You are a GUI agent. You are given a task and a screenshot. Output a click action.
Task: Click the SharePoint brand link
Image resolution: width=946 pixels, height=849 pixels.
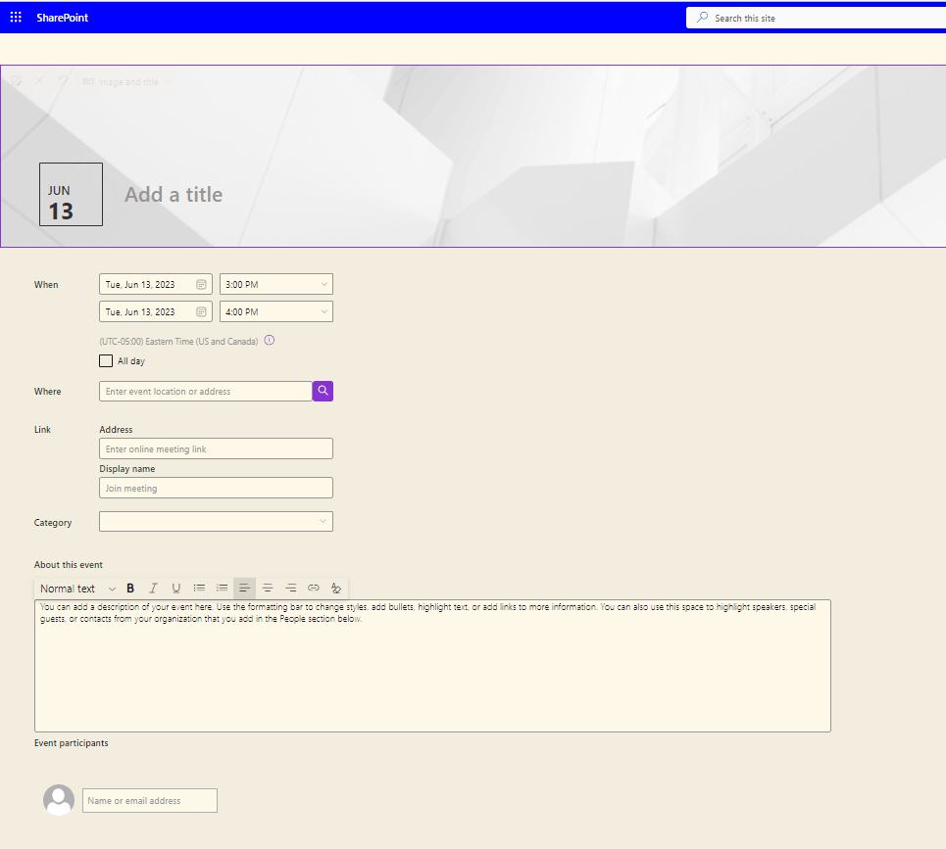(x=62, y=18)
